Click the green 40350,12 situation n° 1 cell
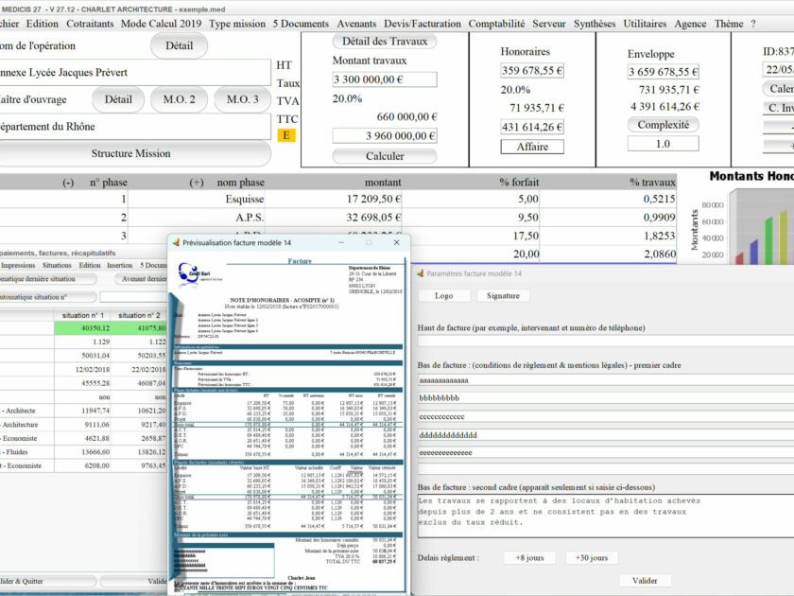This screenshot has width=794, height=596. [x=82, y=328]
